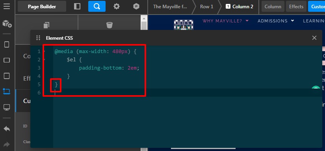This screenshot has height=151, width=325.
Task: Select the Row 1 breadcrumb
Action: [206, 7]
